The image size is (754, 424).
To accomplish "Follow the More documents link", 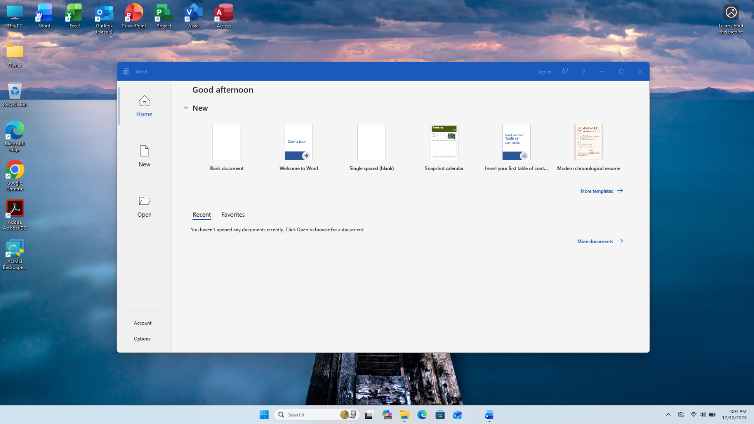I will [x=600, y=241].
